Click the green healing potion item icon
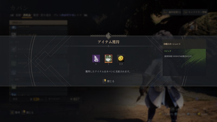217x122 pixels. [108, 58]
